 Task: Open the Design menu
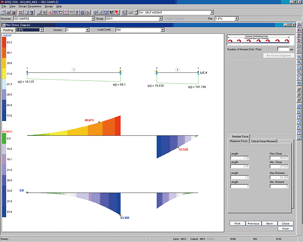click(x=49, y=6)
